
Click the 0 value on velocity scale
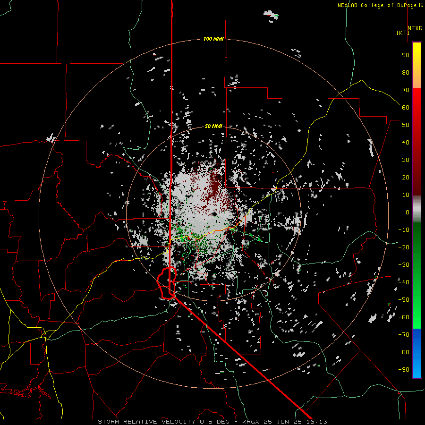click(x=408, y=212)
